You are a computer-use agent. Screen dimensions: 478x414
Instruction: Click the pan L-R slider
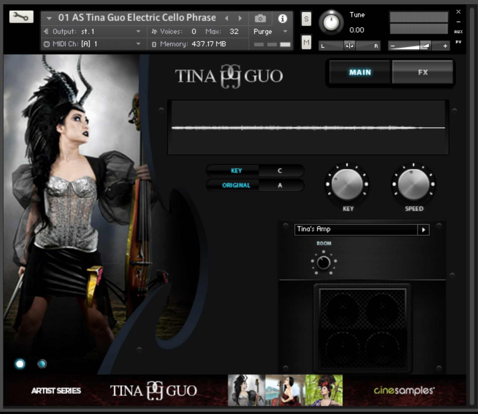349,46
